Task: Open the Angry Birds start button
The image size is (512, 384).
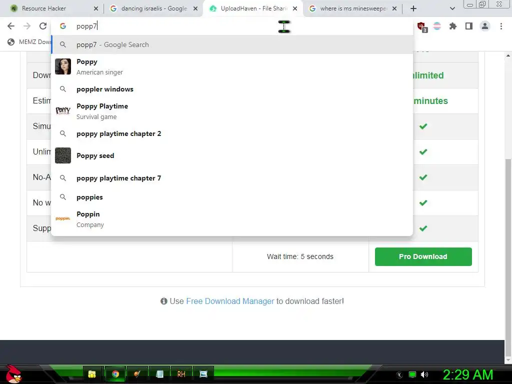Action: point(13,374)
